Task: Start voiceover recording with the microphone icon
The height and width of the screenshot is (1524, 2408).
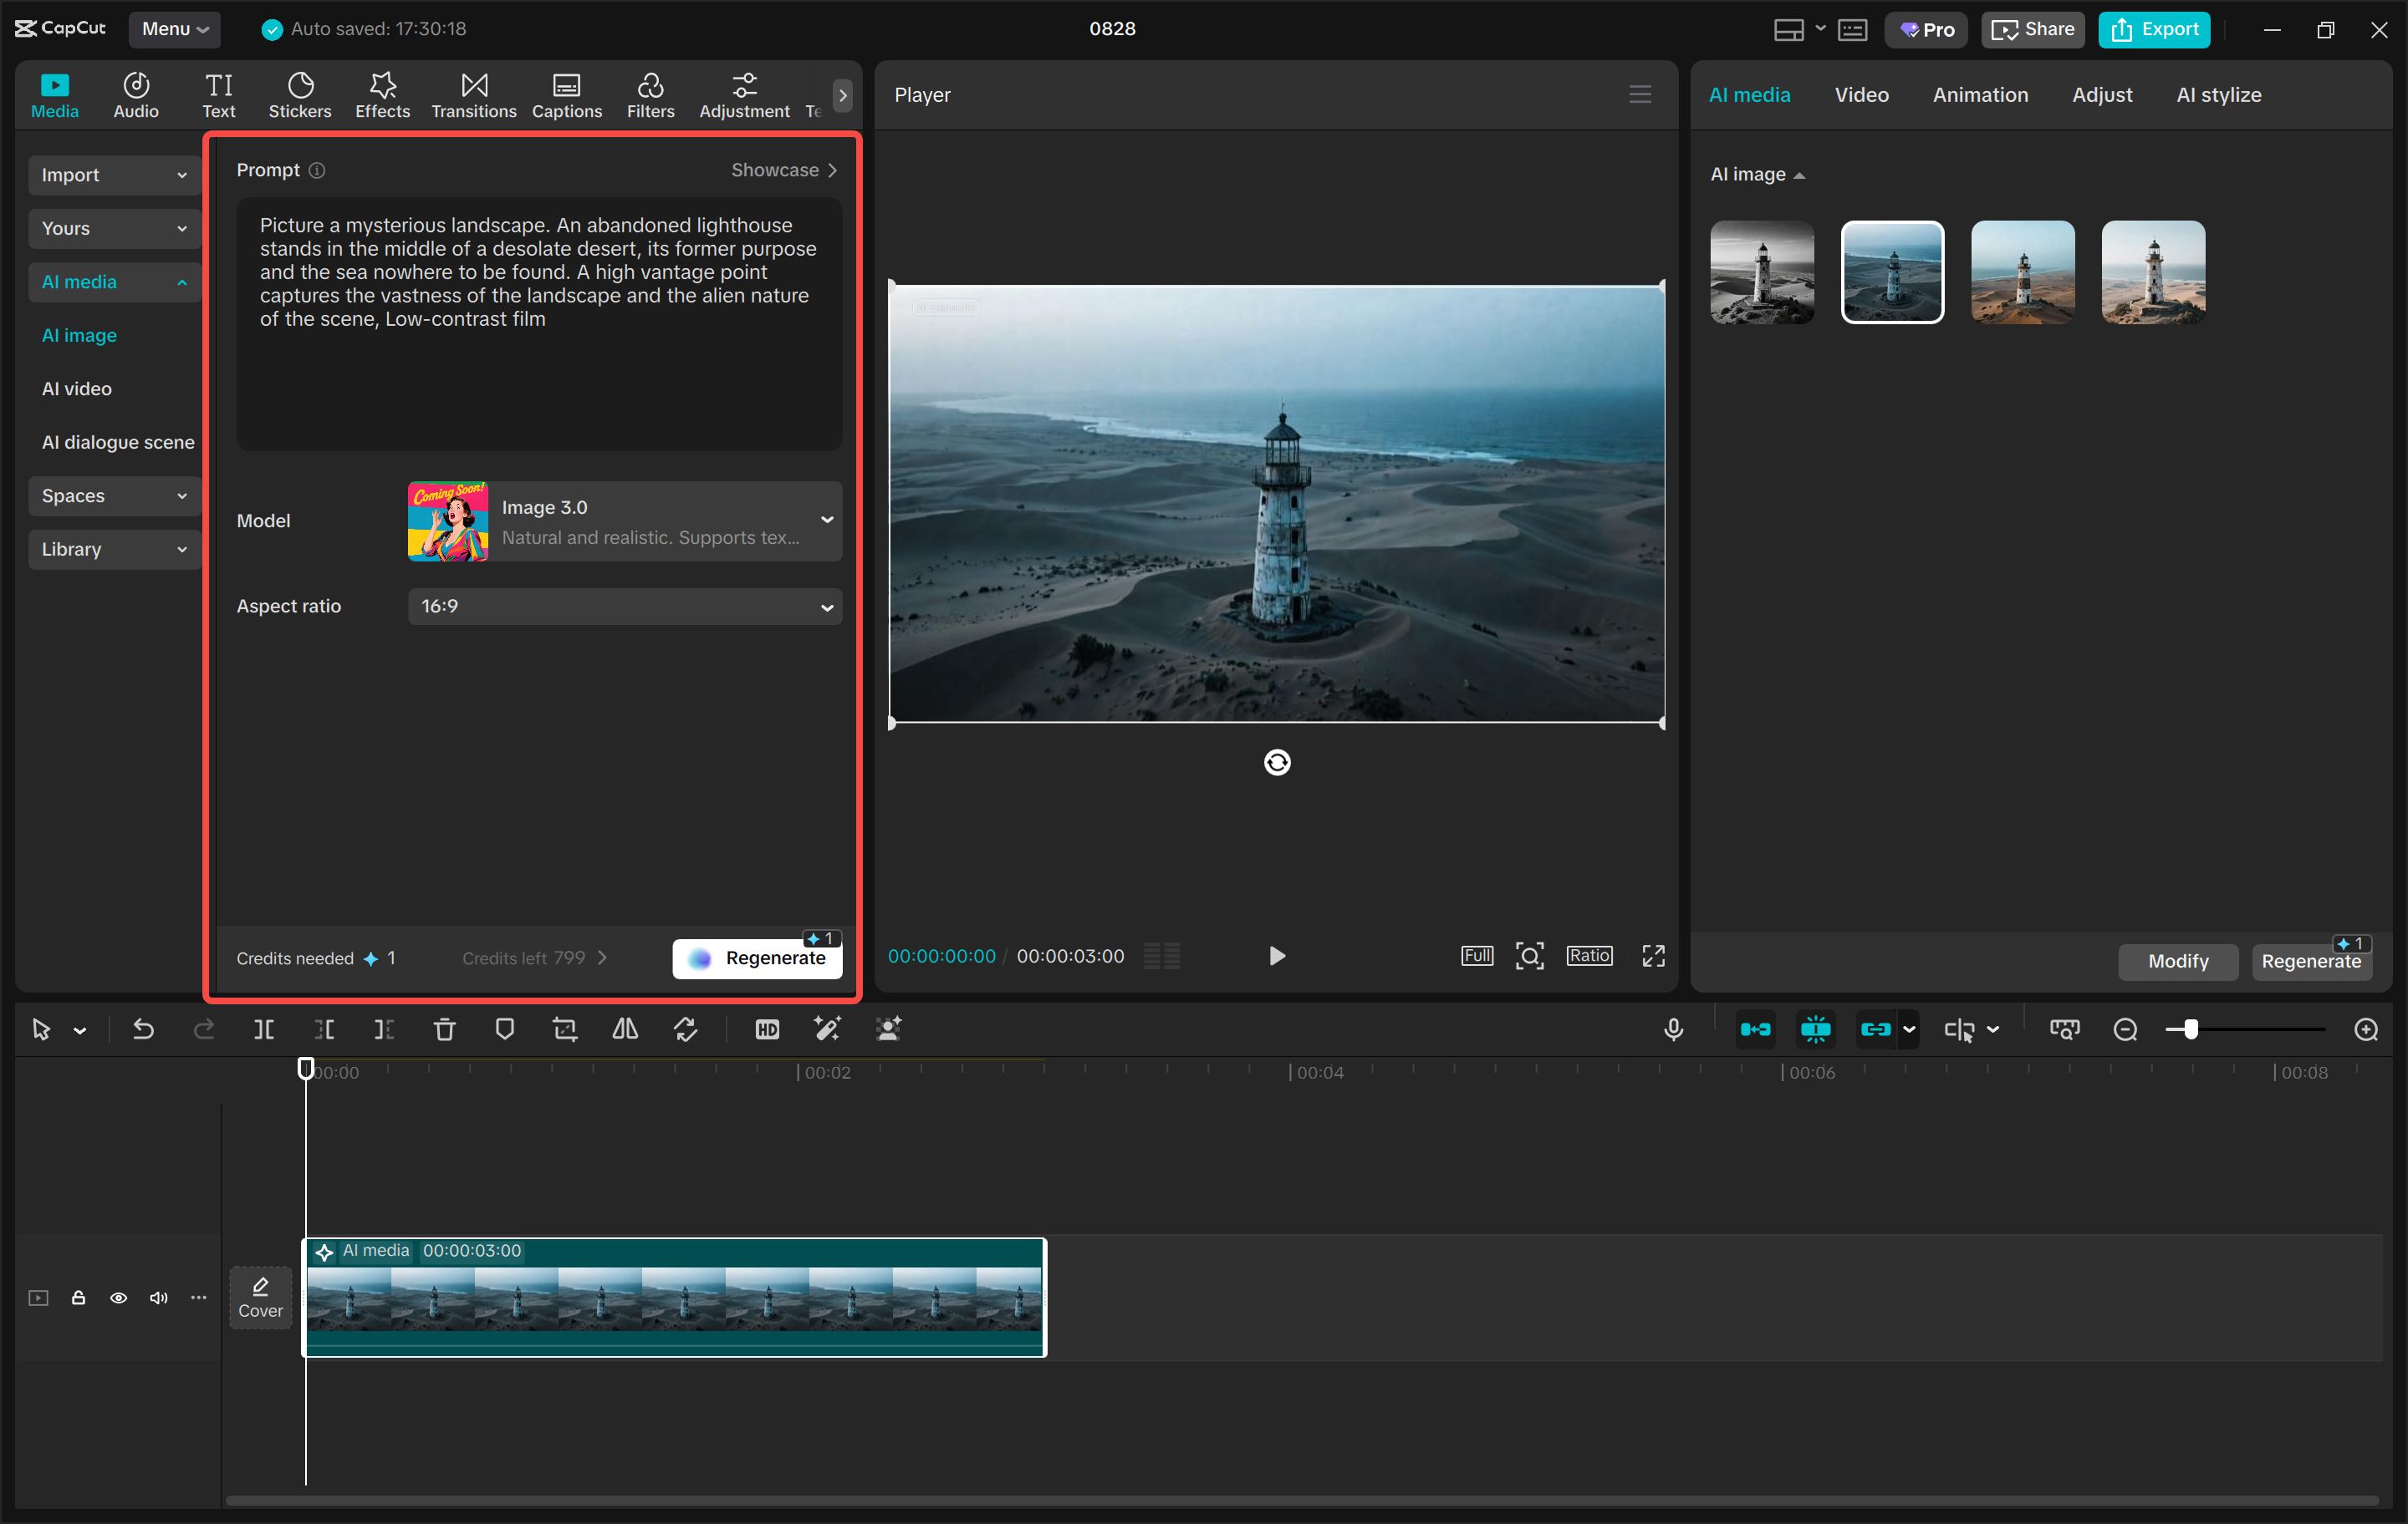Action: click(x=1674, y=1029)
